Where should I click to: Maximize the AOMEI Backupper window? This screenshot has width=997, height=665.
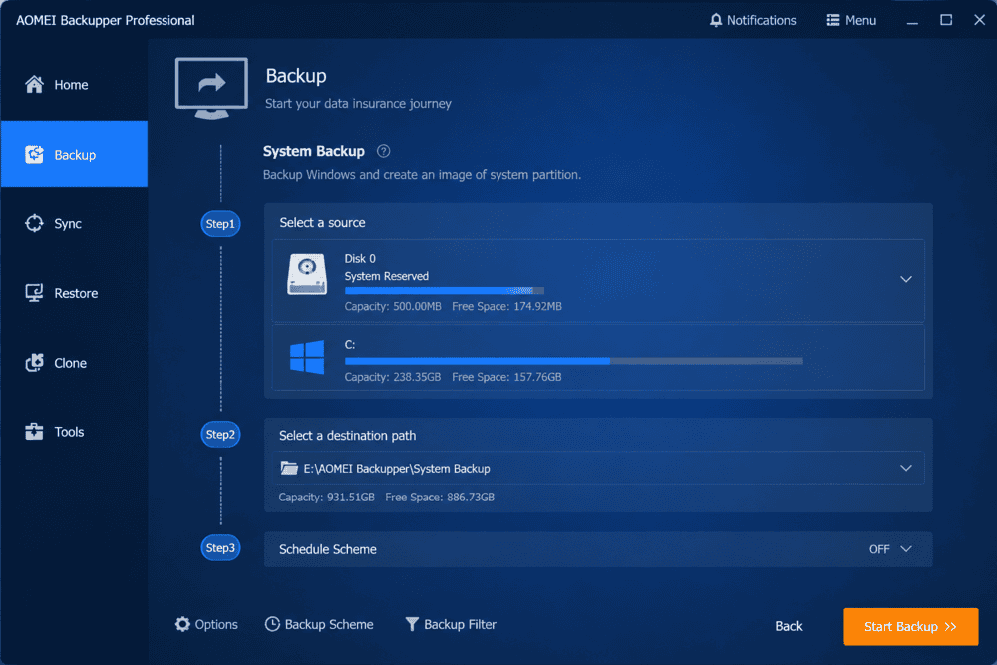pos(946,20)
